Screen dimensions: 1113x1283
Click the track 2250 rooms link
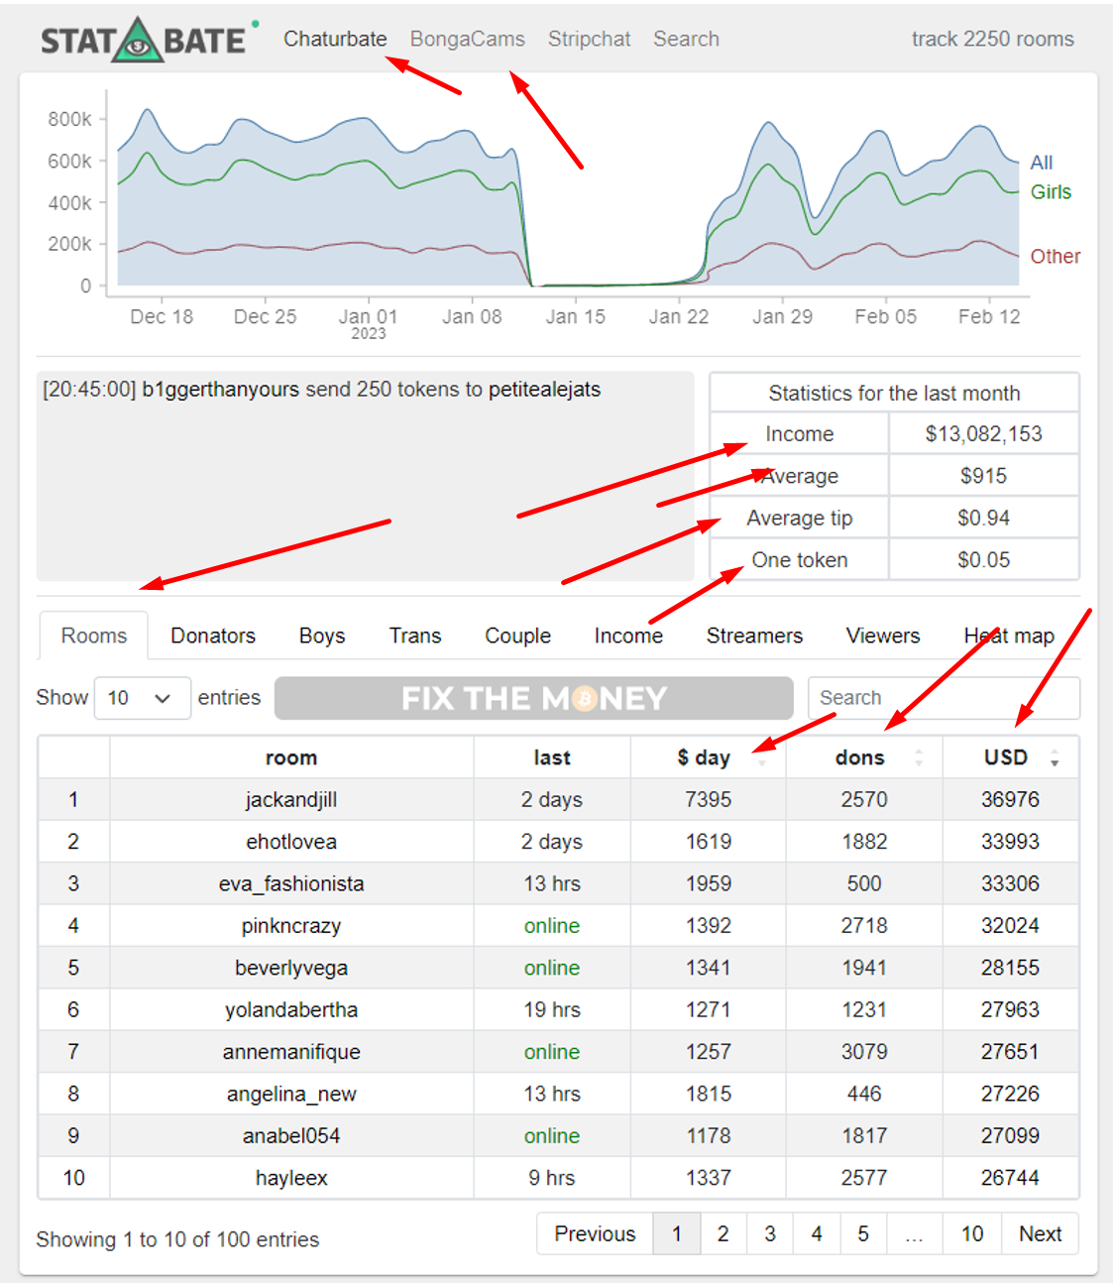(992, 39)
